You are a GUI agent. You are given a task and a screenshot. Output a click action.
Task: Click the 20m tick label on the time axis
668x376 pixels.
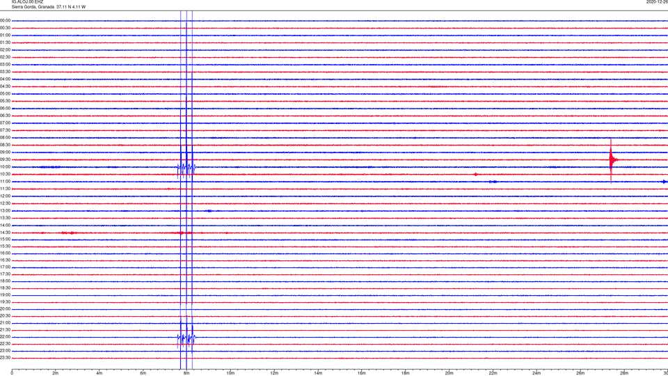click(x=449, y=373)
